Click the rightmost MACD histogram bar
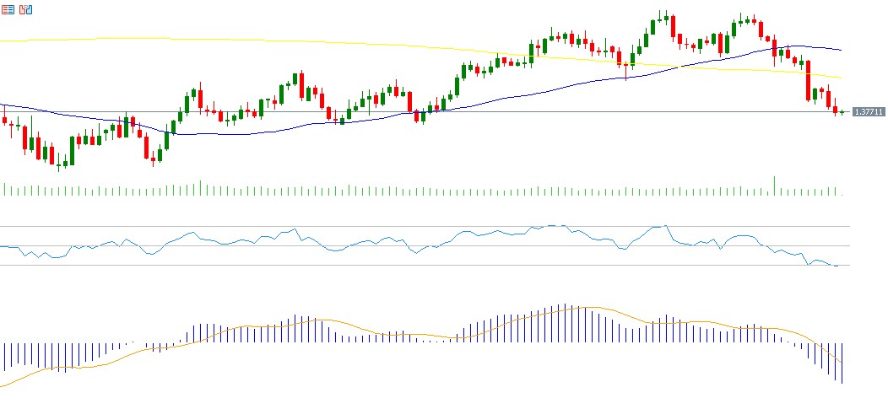Screen dimensions: 888x409 tap(842, 363)
